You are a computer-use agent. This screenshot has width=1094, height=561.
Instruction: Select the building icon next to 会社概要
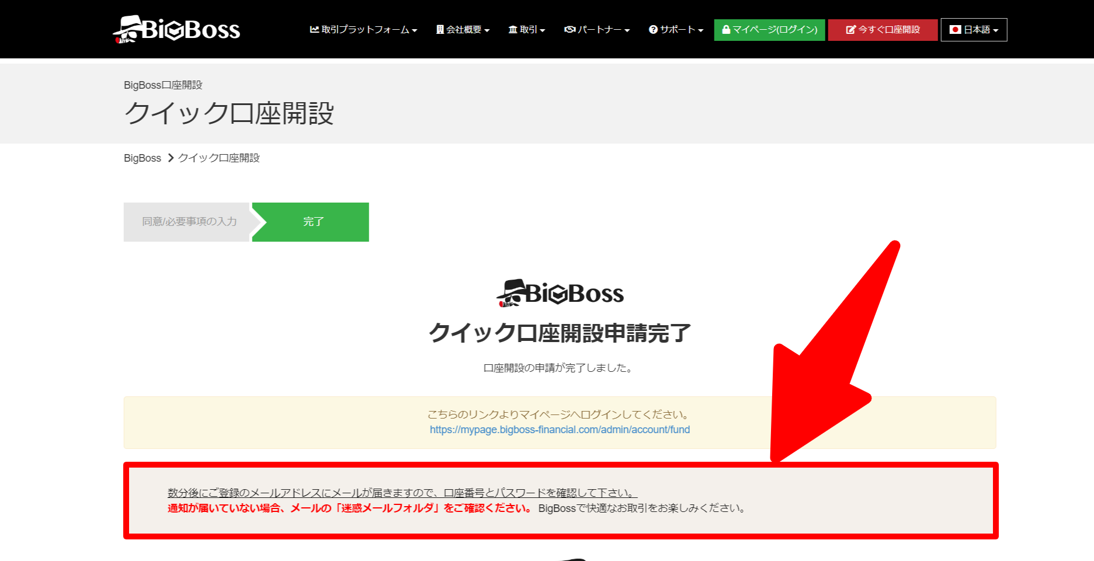click(x=439, y=30)
